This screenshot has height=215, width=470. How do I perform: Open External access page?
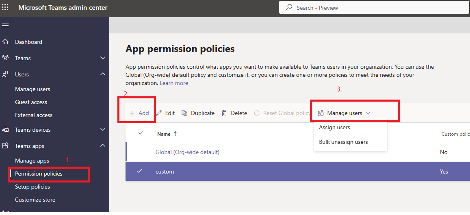tap(34, 115)
